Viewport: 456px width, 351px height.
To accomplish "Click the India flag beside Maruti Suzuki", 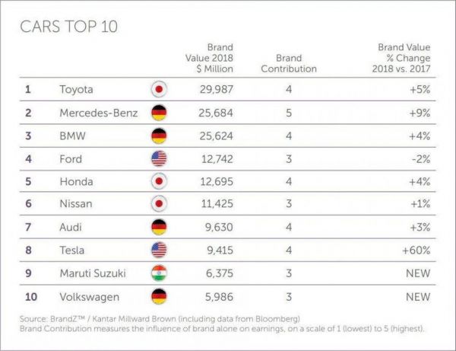I will (160, 273).
